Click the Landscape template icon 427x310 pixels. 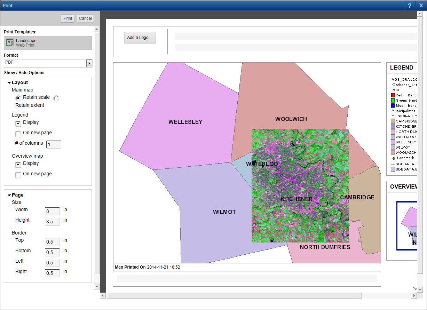coord(10,43)
